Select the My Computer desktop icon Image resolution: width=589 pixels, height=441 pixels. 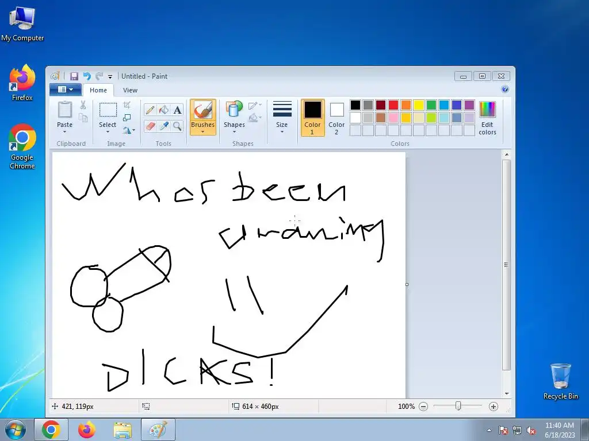coord(22,24)
